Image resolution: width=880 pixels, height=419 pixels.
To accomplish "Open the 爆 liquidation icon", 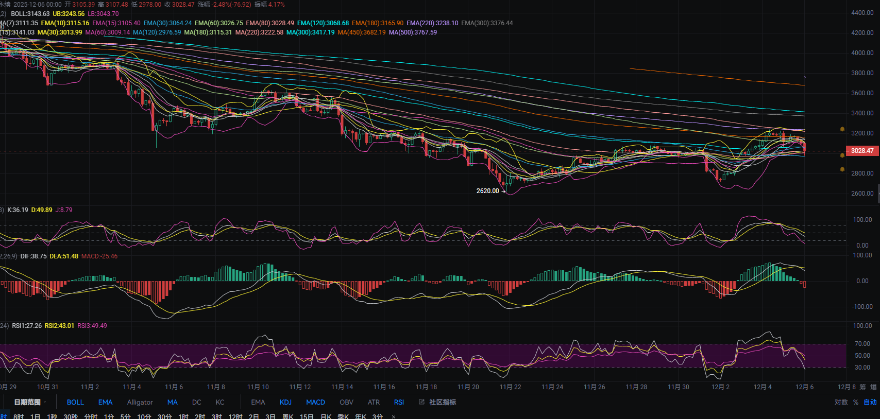I will pyautogui.click(x=873, y=387).
